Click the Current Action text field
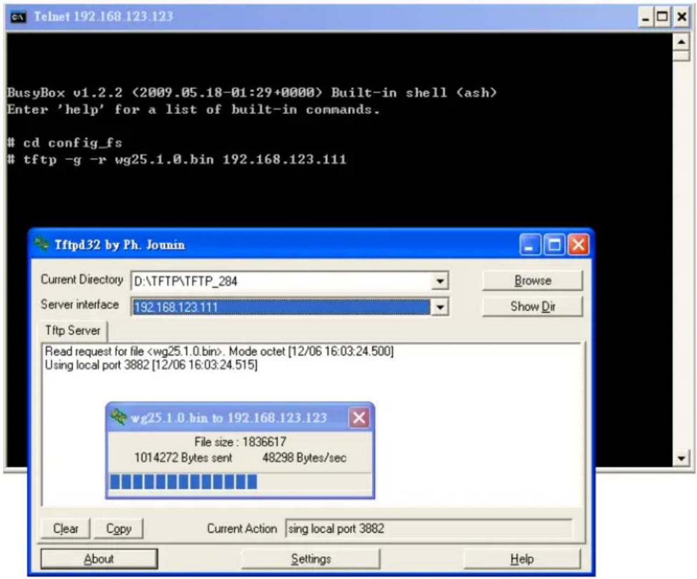697x579 pixels. (429, 528)
